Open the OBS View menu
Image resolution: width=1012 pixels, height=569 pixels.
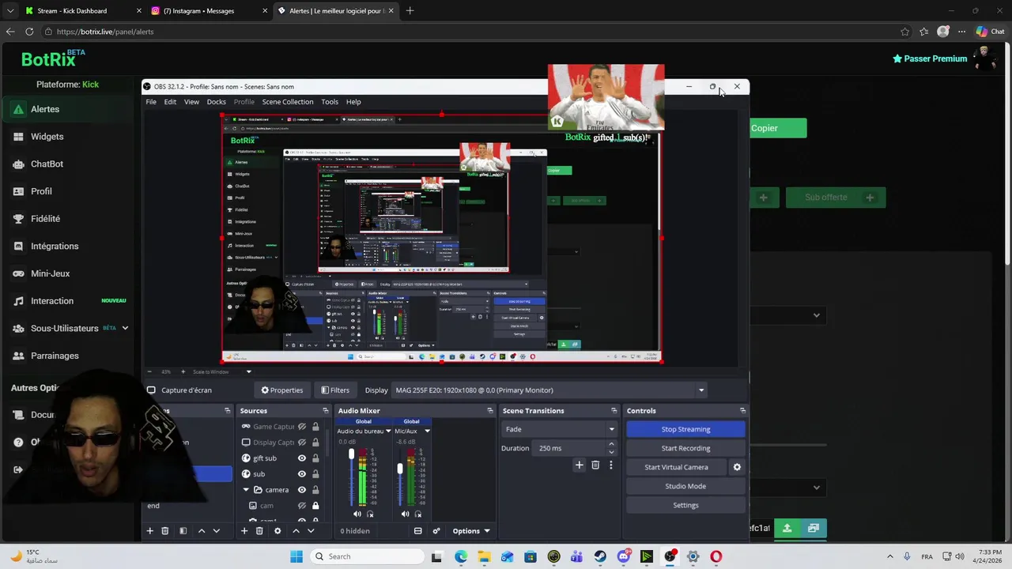pos(191,102)
